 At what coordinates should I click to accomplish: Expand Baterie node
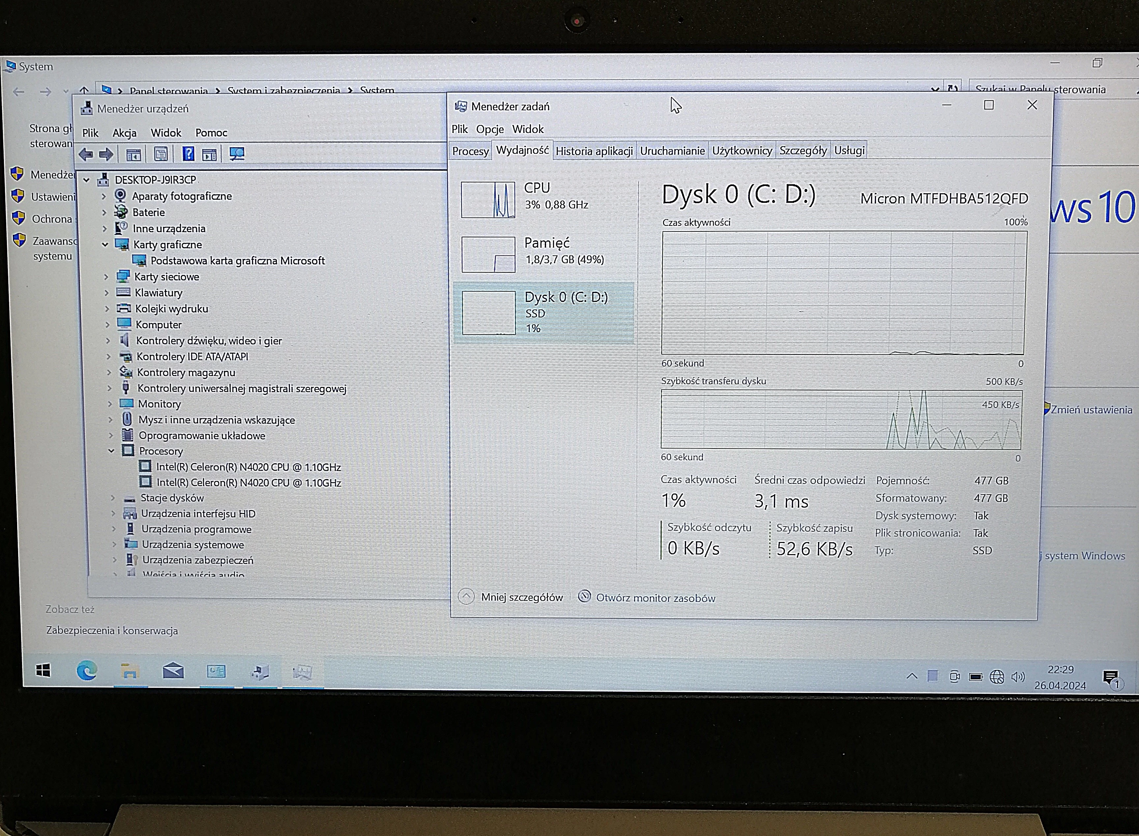(104, 212)
